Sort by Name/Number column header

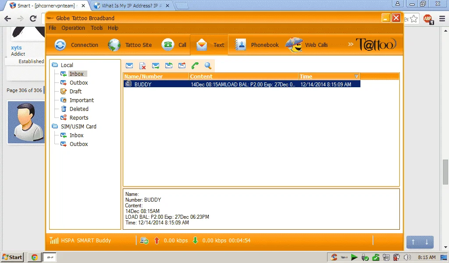coord(156,76)
